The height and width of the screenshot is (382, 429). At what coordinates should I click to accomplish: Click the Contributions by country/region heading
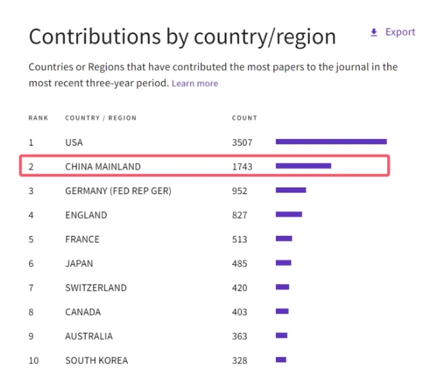coord(182,37)
